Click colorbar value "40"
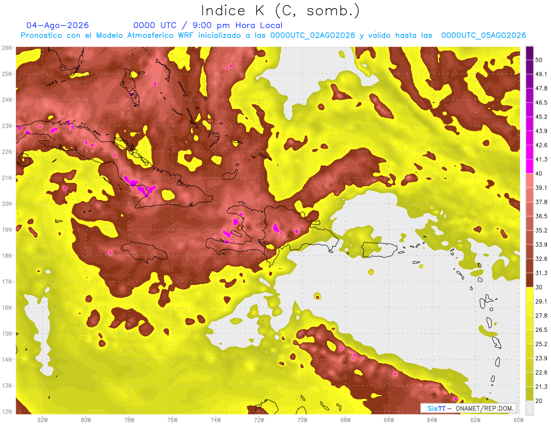The image size is (551, 426). 540,173
